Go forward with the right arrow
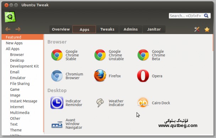The image size is (216, 138). 18,29
